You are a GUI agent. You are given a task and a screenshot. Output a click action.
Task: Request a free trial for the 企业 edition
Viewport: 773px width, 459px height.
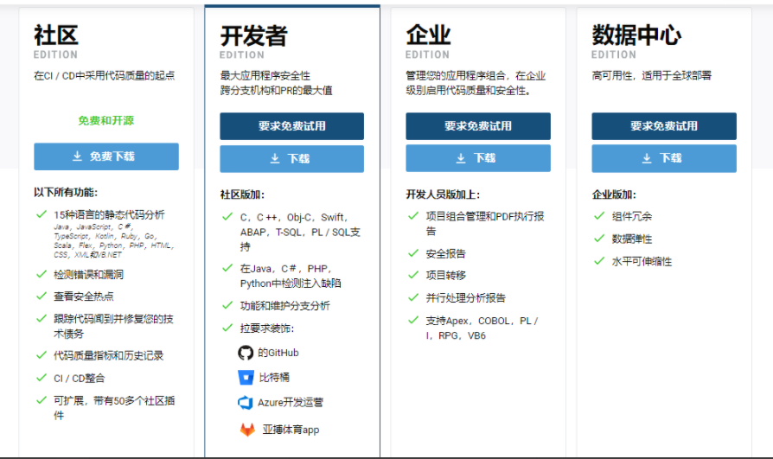(477, 126)
